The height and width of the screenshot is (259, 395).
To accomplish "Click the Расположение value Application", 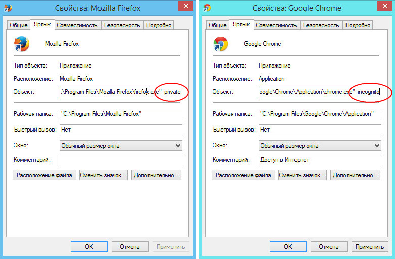I will coord(272,79).
